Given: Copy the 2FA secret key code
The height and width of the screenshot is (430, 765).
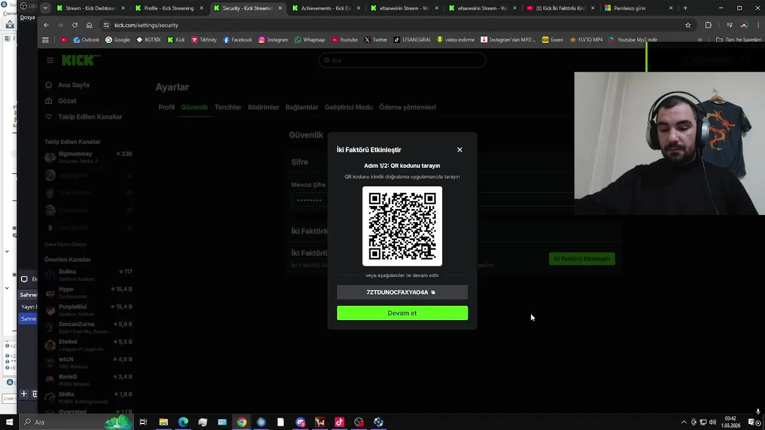Looking at the screenshot, I should click(433, 293).
